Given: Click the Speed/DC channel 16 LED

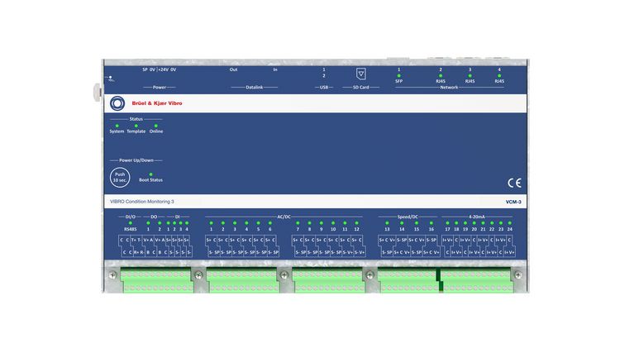Looking at the screenshot, I should click(x=432, y=223).
